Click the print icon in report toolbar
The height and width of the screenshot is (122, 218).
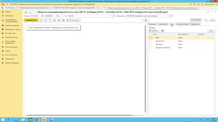[x=54, y=20]
